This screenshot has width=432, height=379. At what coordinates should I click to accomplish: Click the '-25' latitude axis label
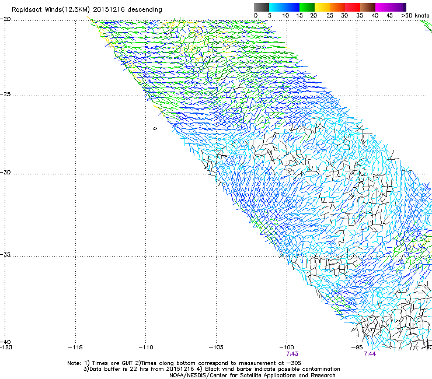coord(5,94)
